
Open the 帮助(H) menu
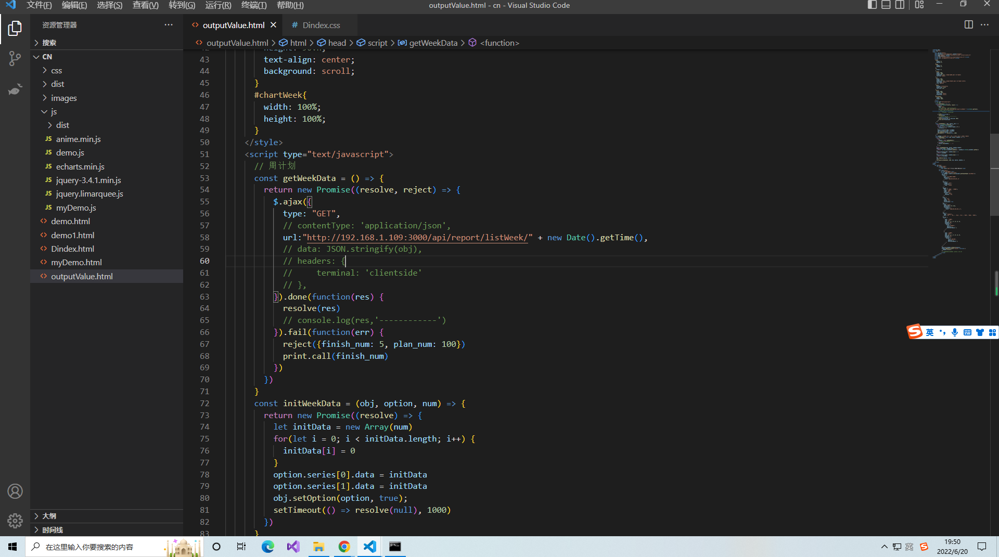(x=290, y=5)
